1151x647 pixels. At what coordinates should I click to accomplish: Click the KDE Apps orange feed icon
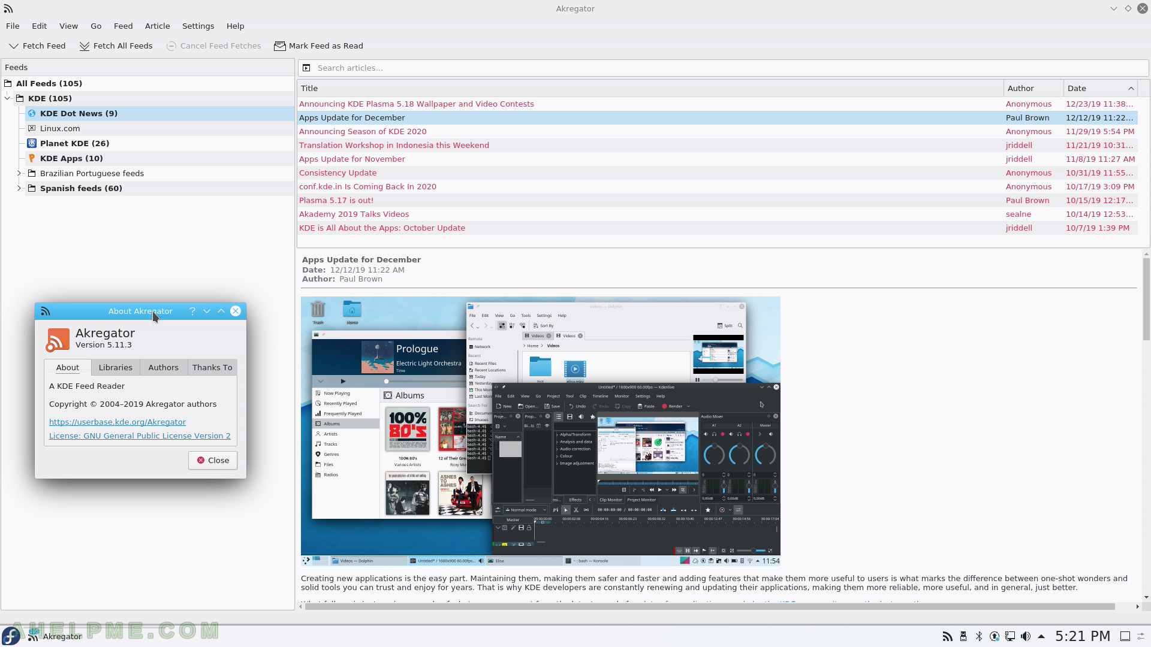tap(32, 158)
